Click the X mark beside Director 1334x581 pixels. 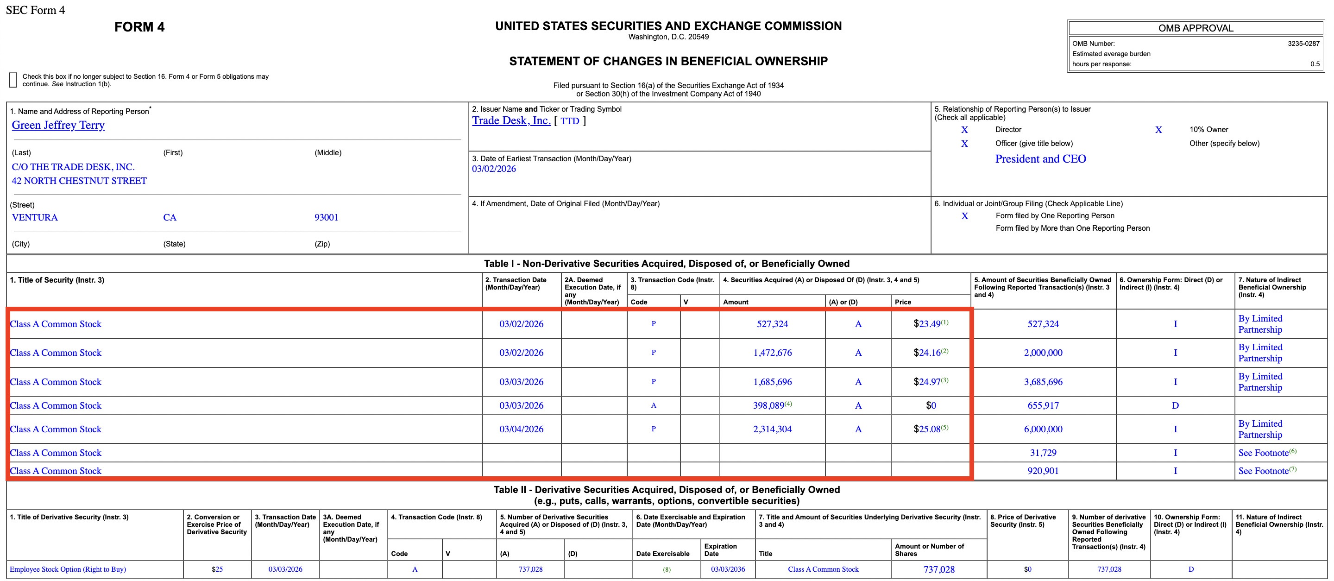964,130
